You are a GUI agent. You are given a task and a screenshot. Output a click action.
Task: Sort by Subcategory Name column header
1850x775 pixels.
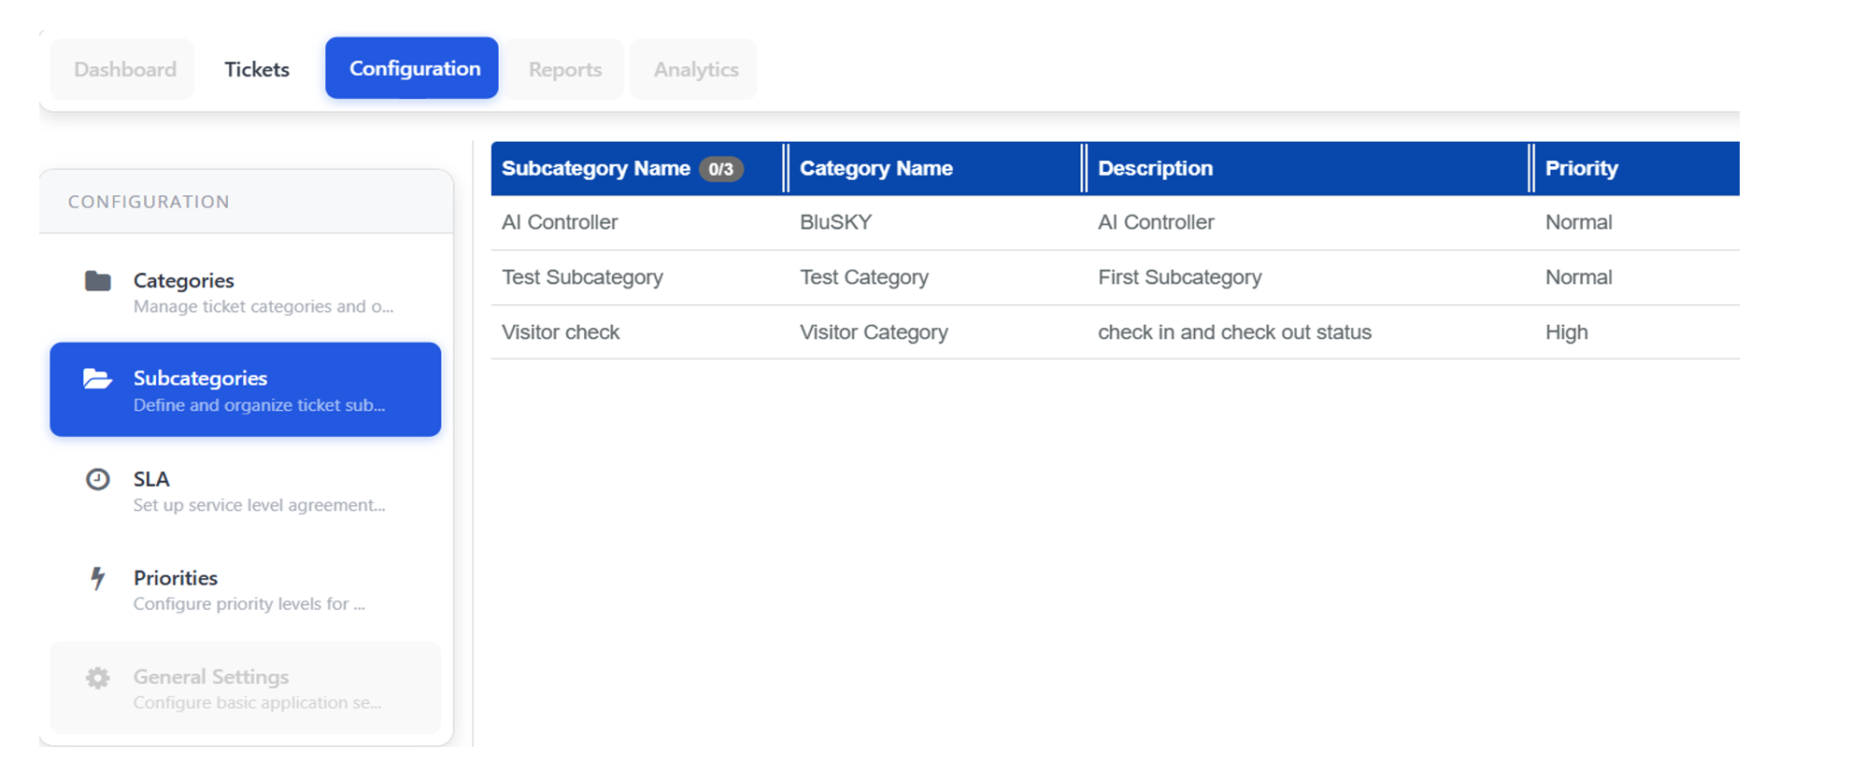coord(595,168)
